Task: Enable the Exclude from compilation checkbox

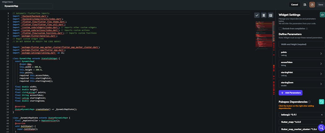Action: coord(280,28)
